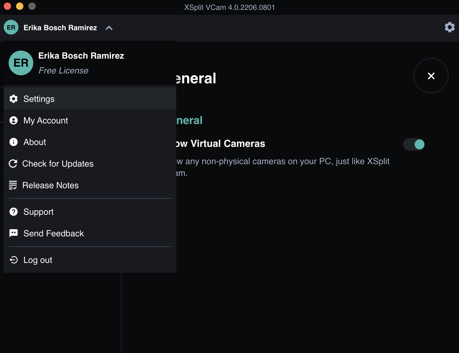Click the gear icon in top-right corner

[449, 27]
